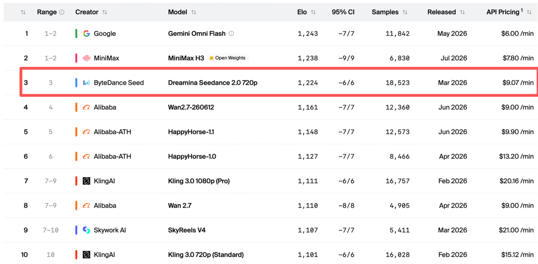Click the orange color bar beside Alibaba-ATH HappyHorse-1.0
The height and width of the screenshot is (264, 538).
(76, 156)
